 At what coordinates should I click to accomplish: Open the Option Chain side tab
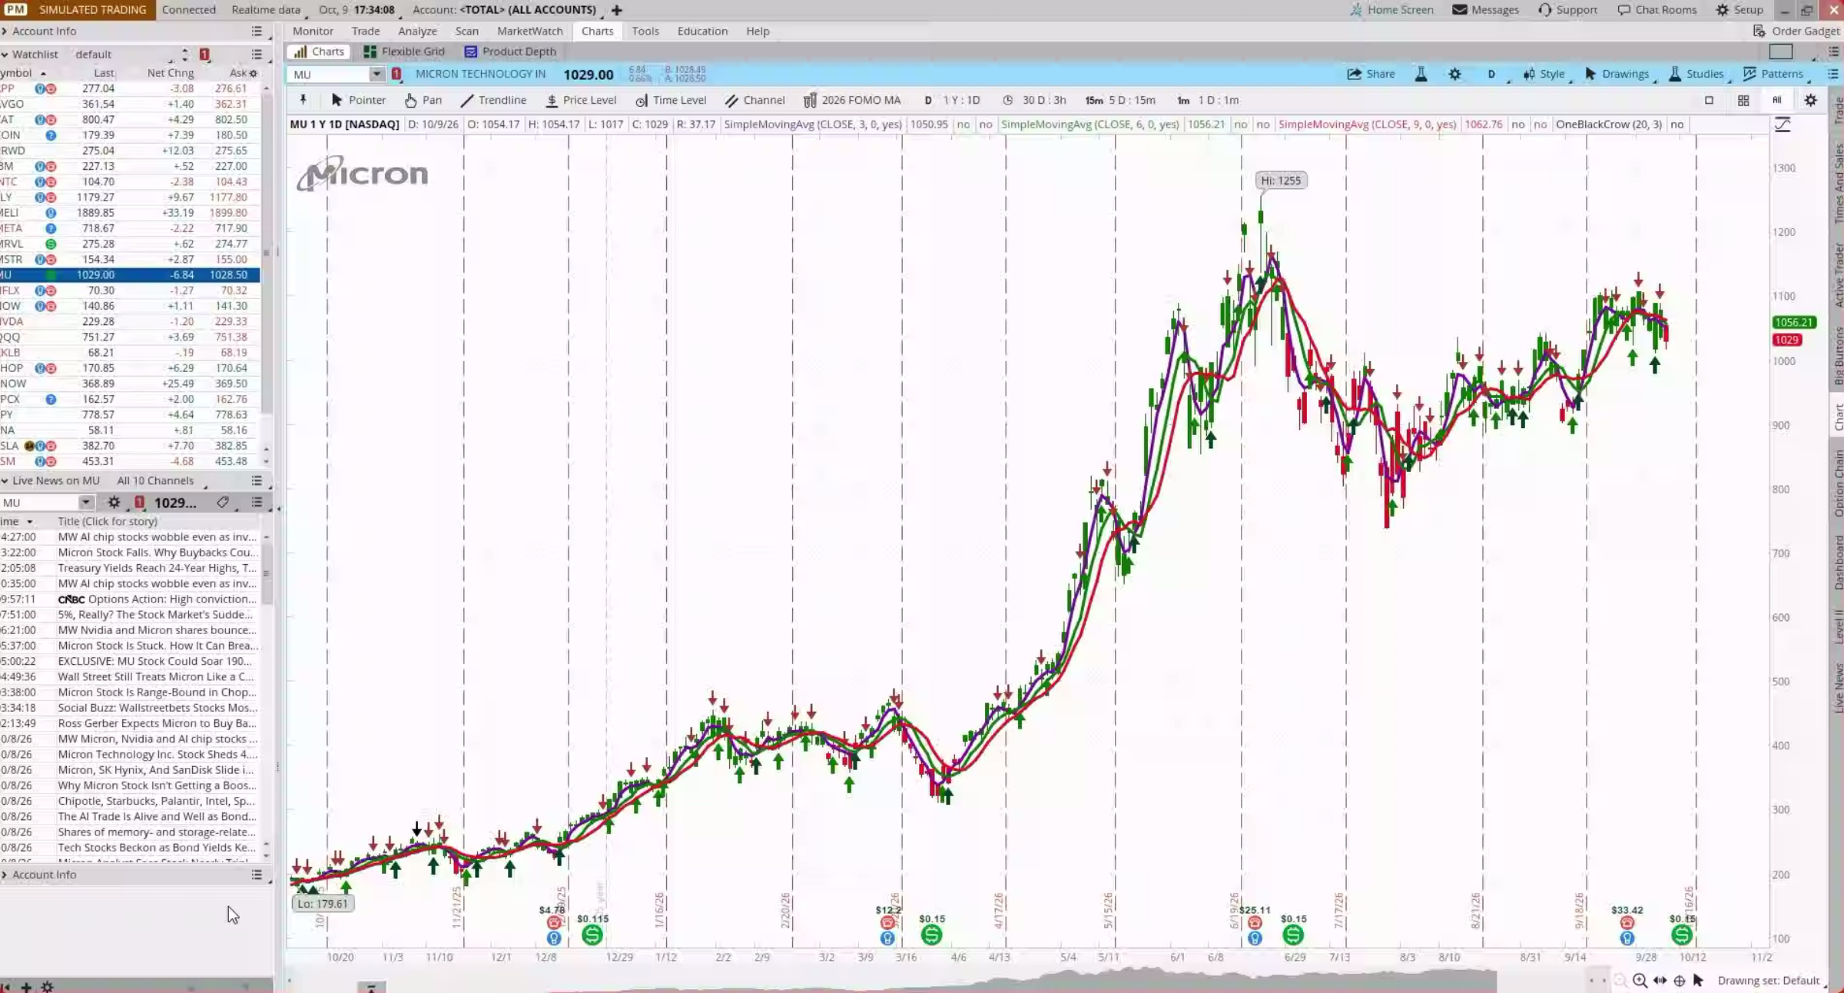coord(1838,483)
